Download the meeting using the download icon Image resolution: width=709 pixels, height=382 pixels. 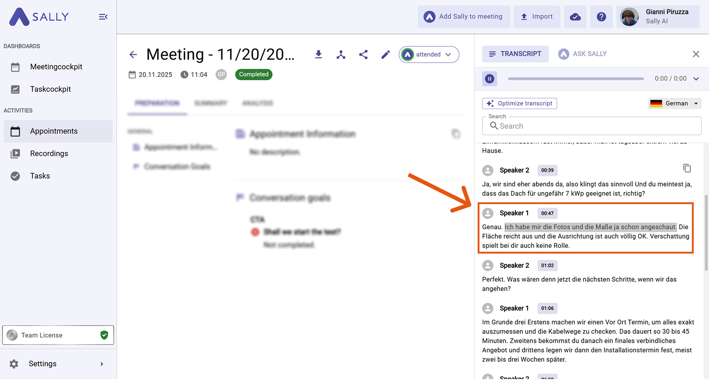click(318, 55)
